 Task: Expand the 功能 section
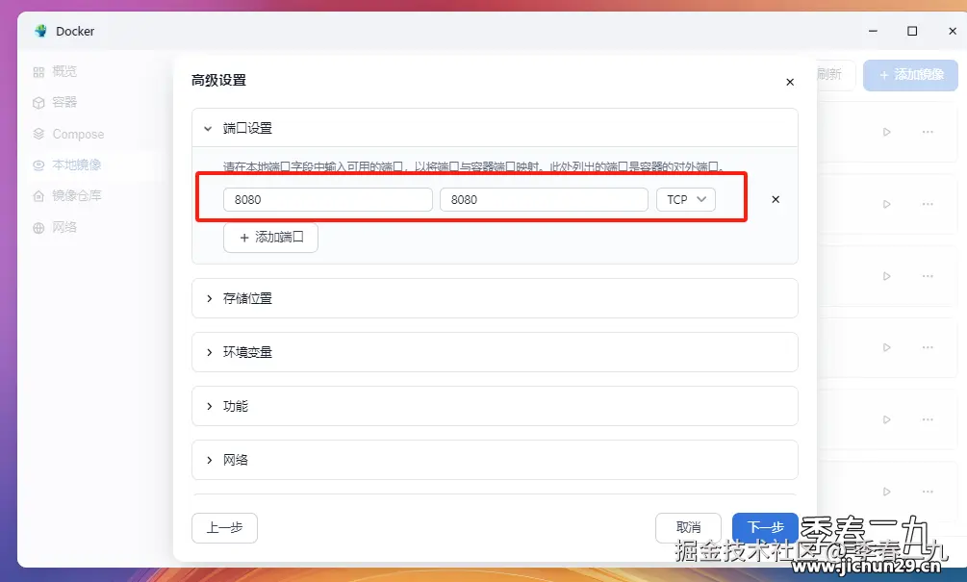[x=495, y=406]
